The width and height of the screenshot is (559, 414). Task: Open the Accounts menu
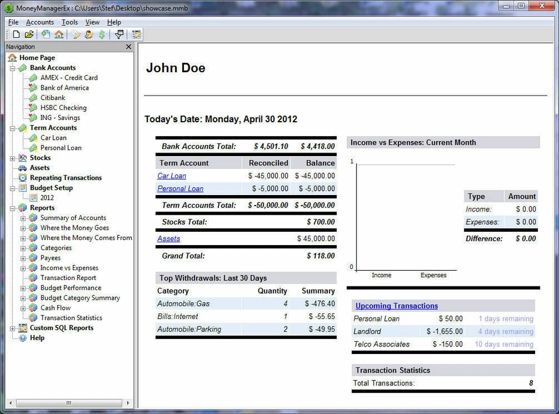click(40, 22)
